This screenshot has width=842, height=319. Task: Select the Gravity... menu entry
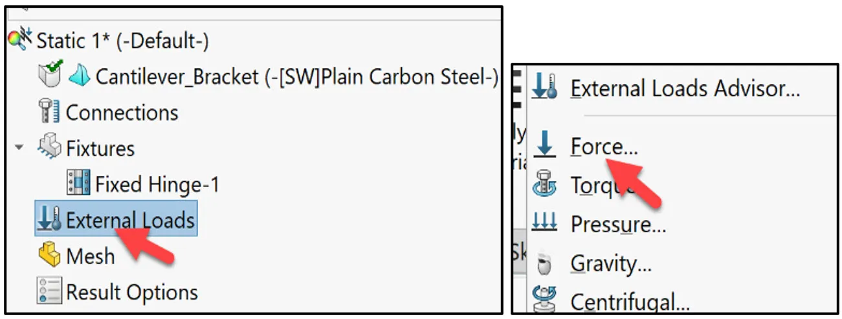pos(610,263)
